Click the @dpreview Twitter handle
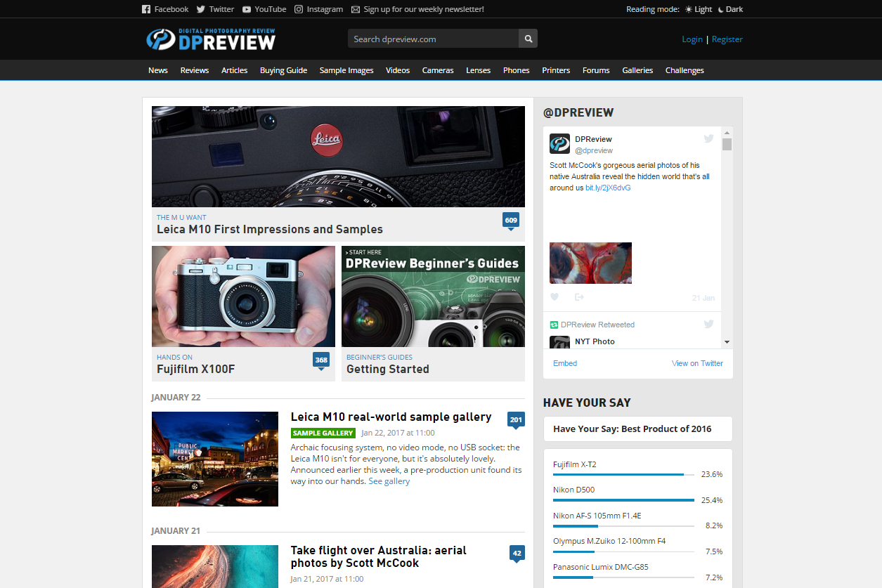Image resolution: width=882 pixels, height=588 pixels. (594, 150)
